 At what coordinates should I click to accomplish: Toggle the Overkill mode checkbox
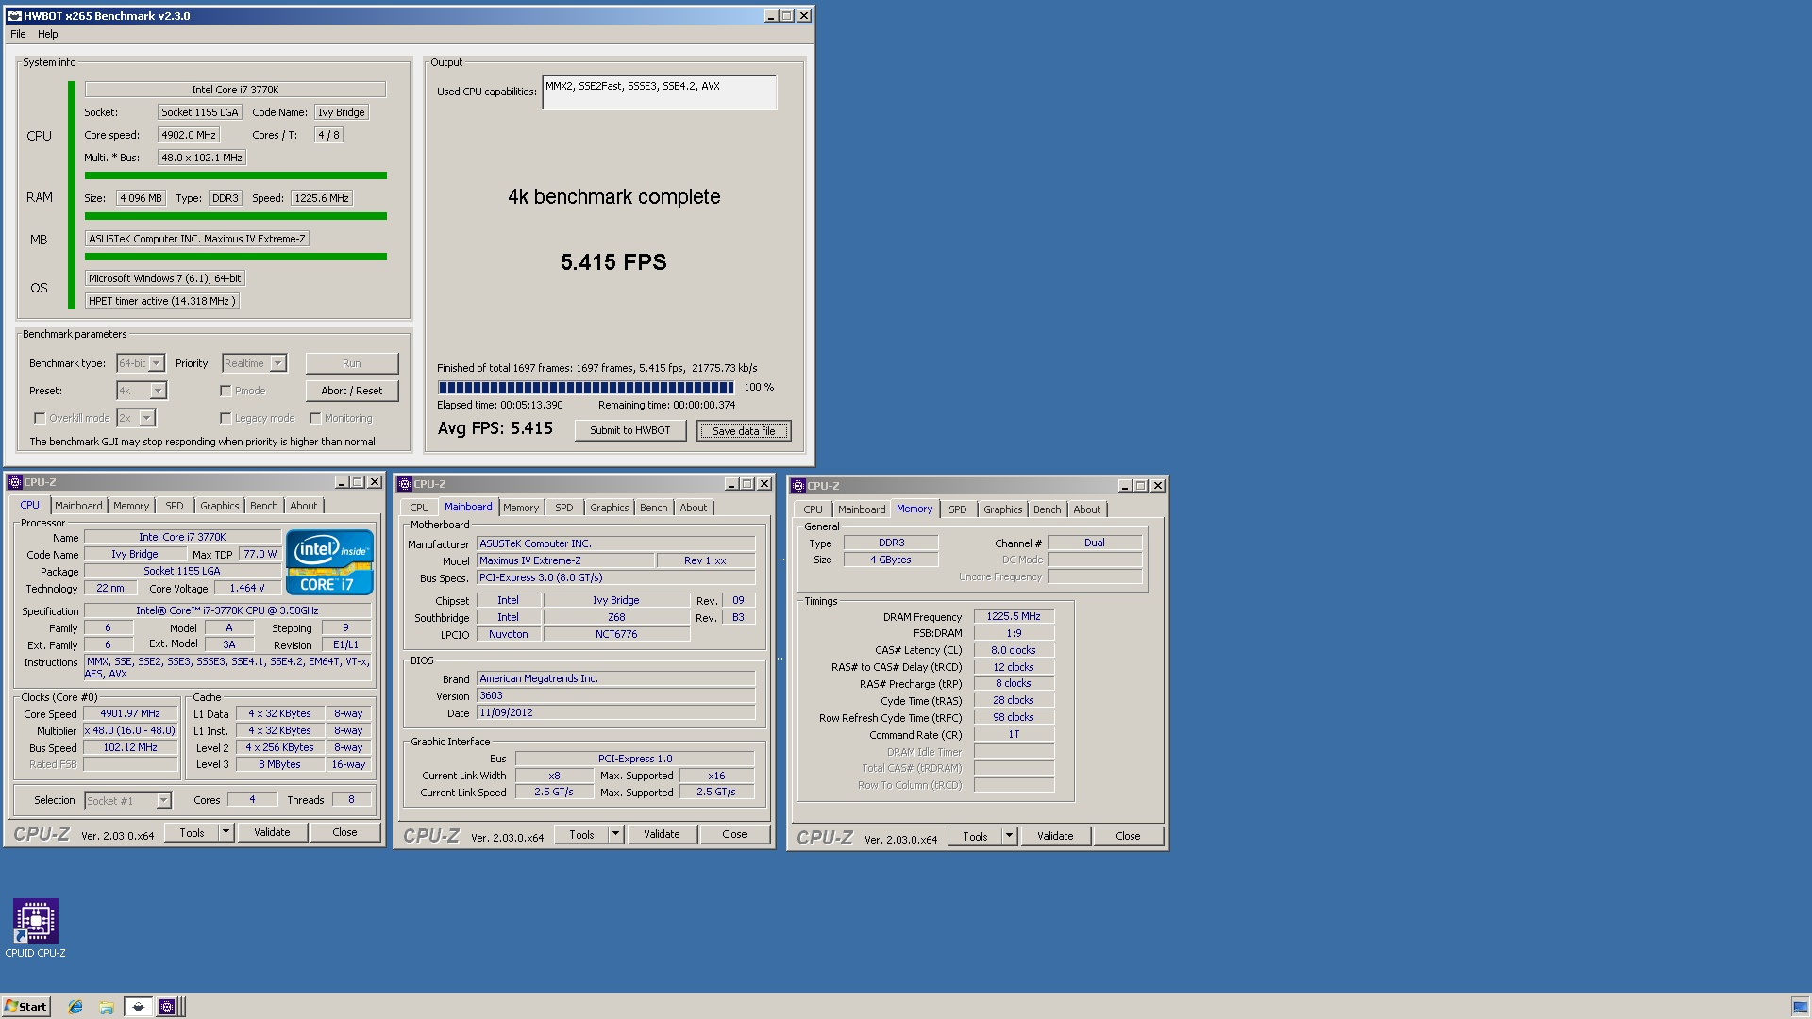(x=40, y=418)
